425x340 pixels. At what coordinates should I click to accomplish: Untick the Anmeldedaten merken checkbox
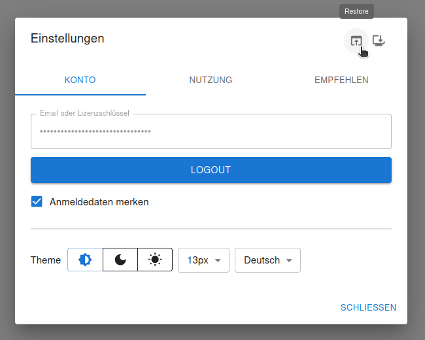click(37, 202)
